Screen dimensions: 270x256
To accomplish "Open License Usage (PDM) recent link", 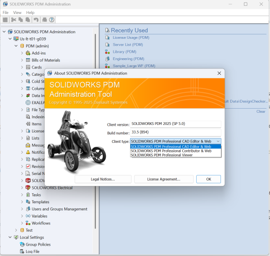I will coord(131,37).
